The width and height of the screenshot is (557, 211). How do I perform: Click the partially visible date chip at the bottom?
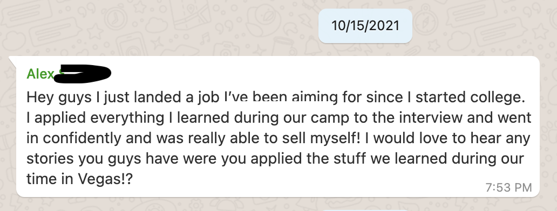click(x=365, y=209)
